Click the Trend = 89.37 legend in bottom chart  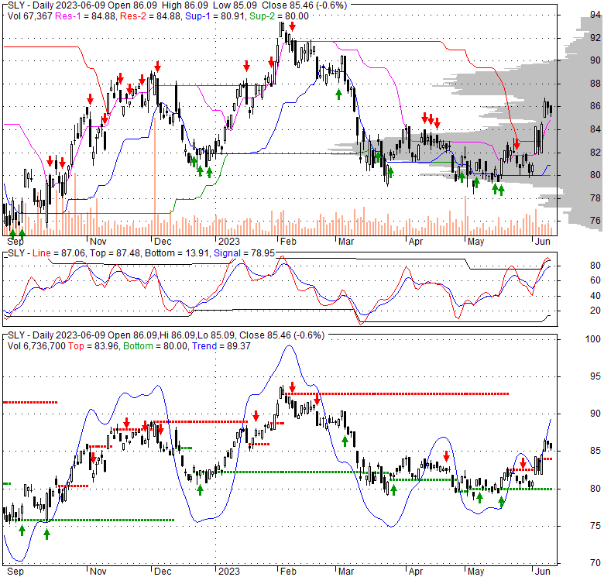(x=221, y=346)
